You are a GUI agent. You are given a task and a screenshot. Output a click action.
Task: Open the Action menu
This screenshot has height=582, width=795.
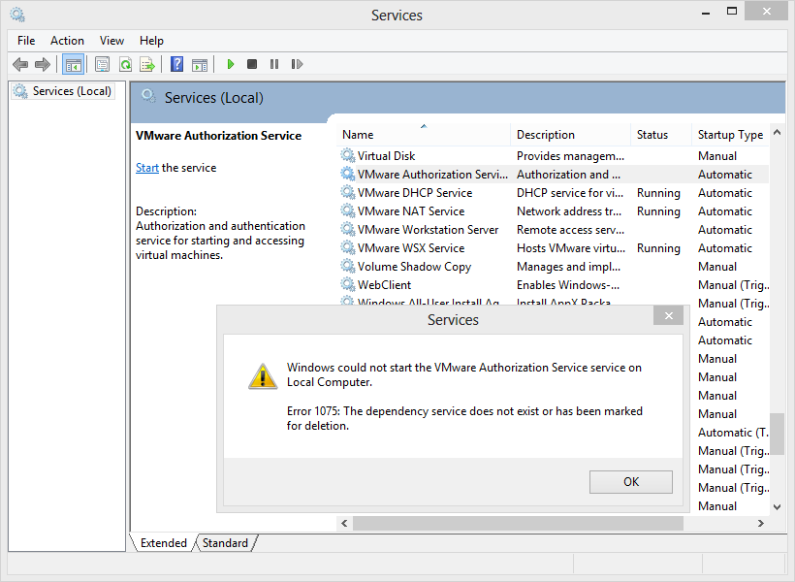pyautogui.click(x=67, y=41)
